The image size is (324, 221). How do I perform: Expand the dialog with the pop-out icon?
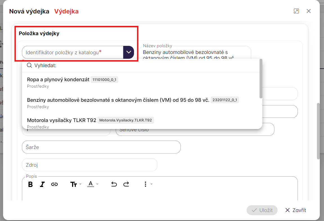[x=296, y=11]
